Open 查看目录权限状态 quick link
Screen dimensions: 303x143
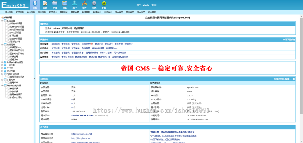[x=120, y=57]
